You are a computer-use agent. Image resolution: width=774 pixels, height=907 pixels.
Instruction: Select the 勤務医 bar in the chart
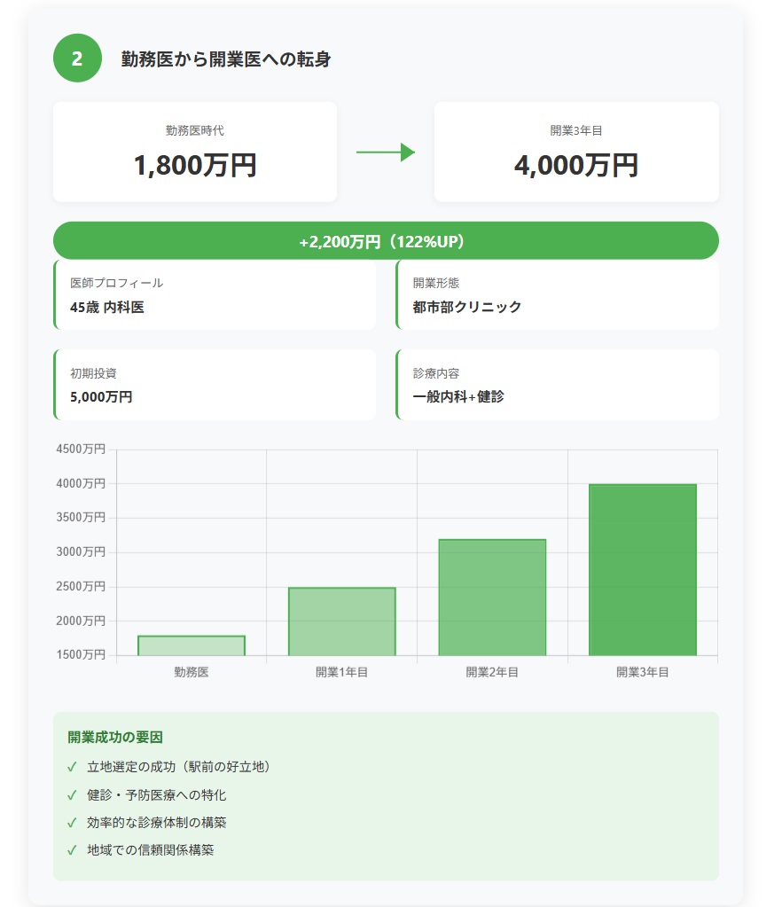click(x=192, y=645)
